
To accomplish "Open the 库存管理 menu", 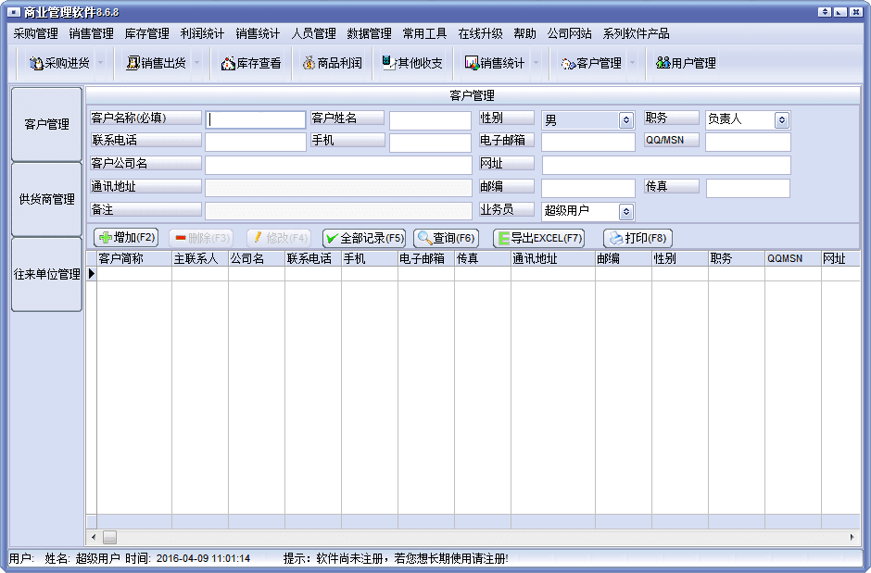I will point(146,34).
